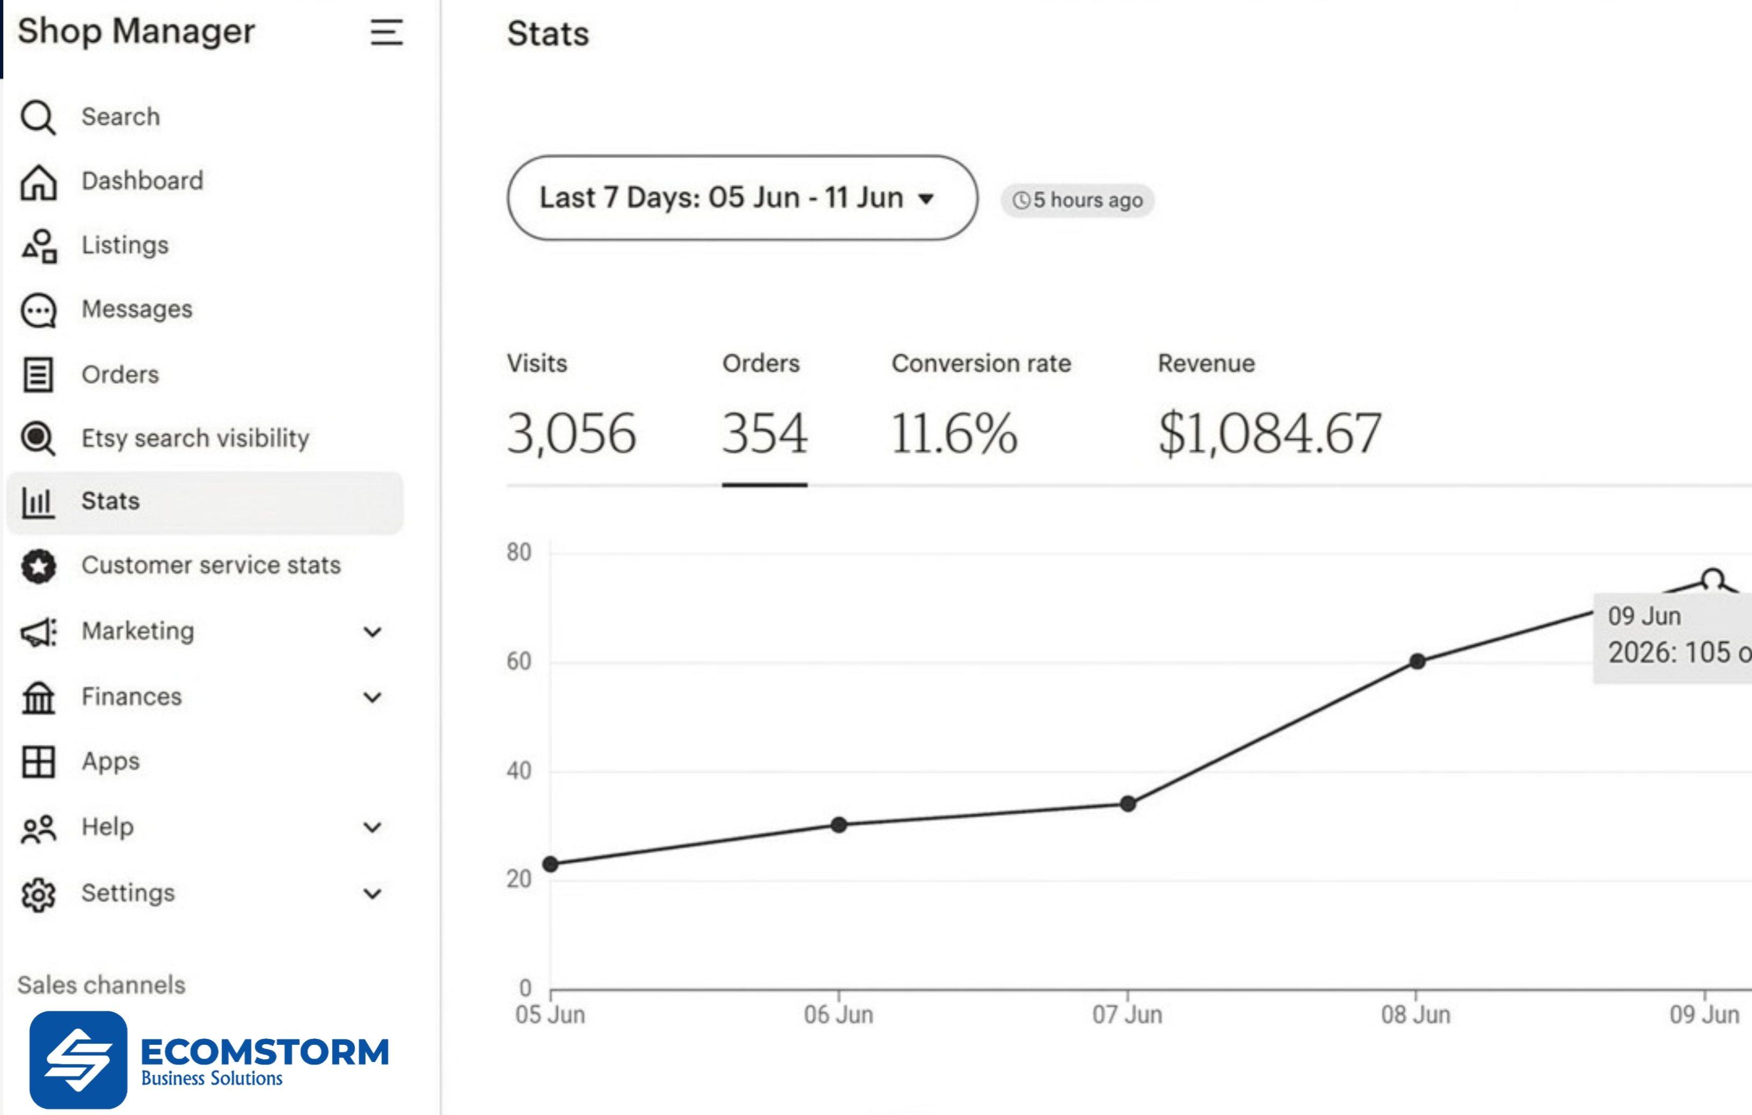
Task: Click the Search magnifier icon in sidebar
Action: tap(38, 117)
